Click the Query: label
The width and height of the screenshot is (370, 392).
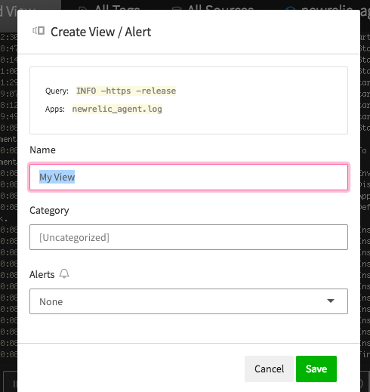point(57,91)
